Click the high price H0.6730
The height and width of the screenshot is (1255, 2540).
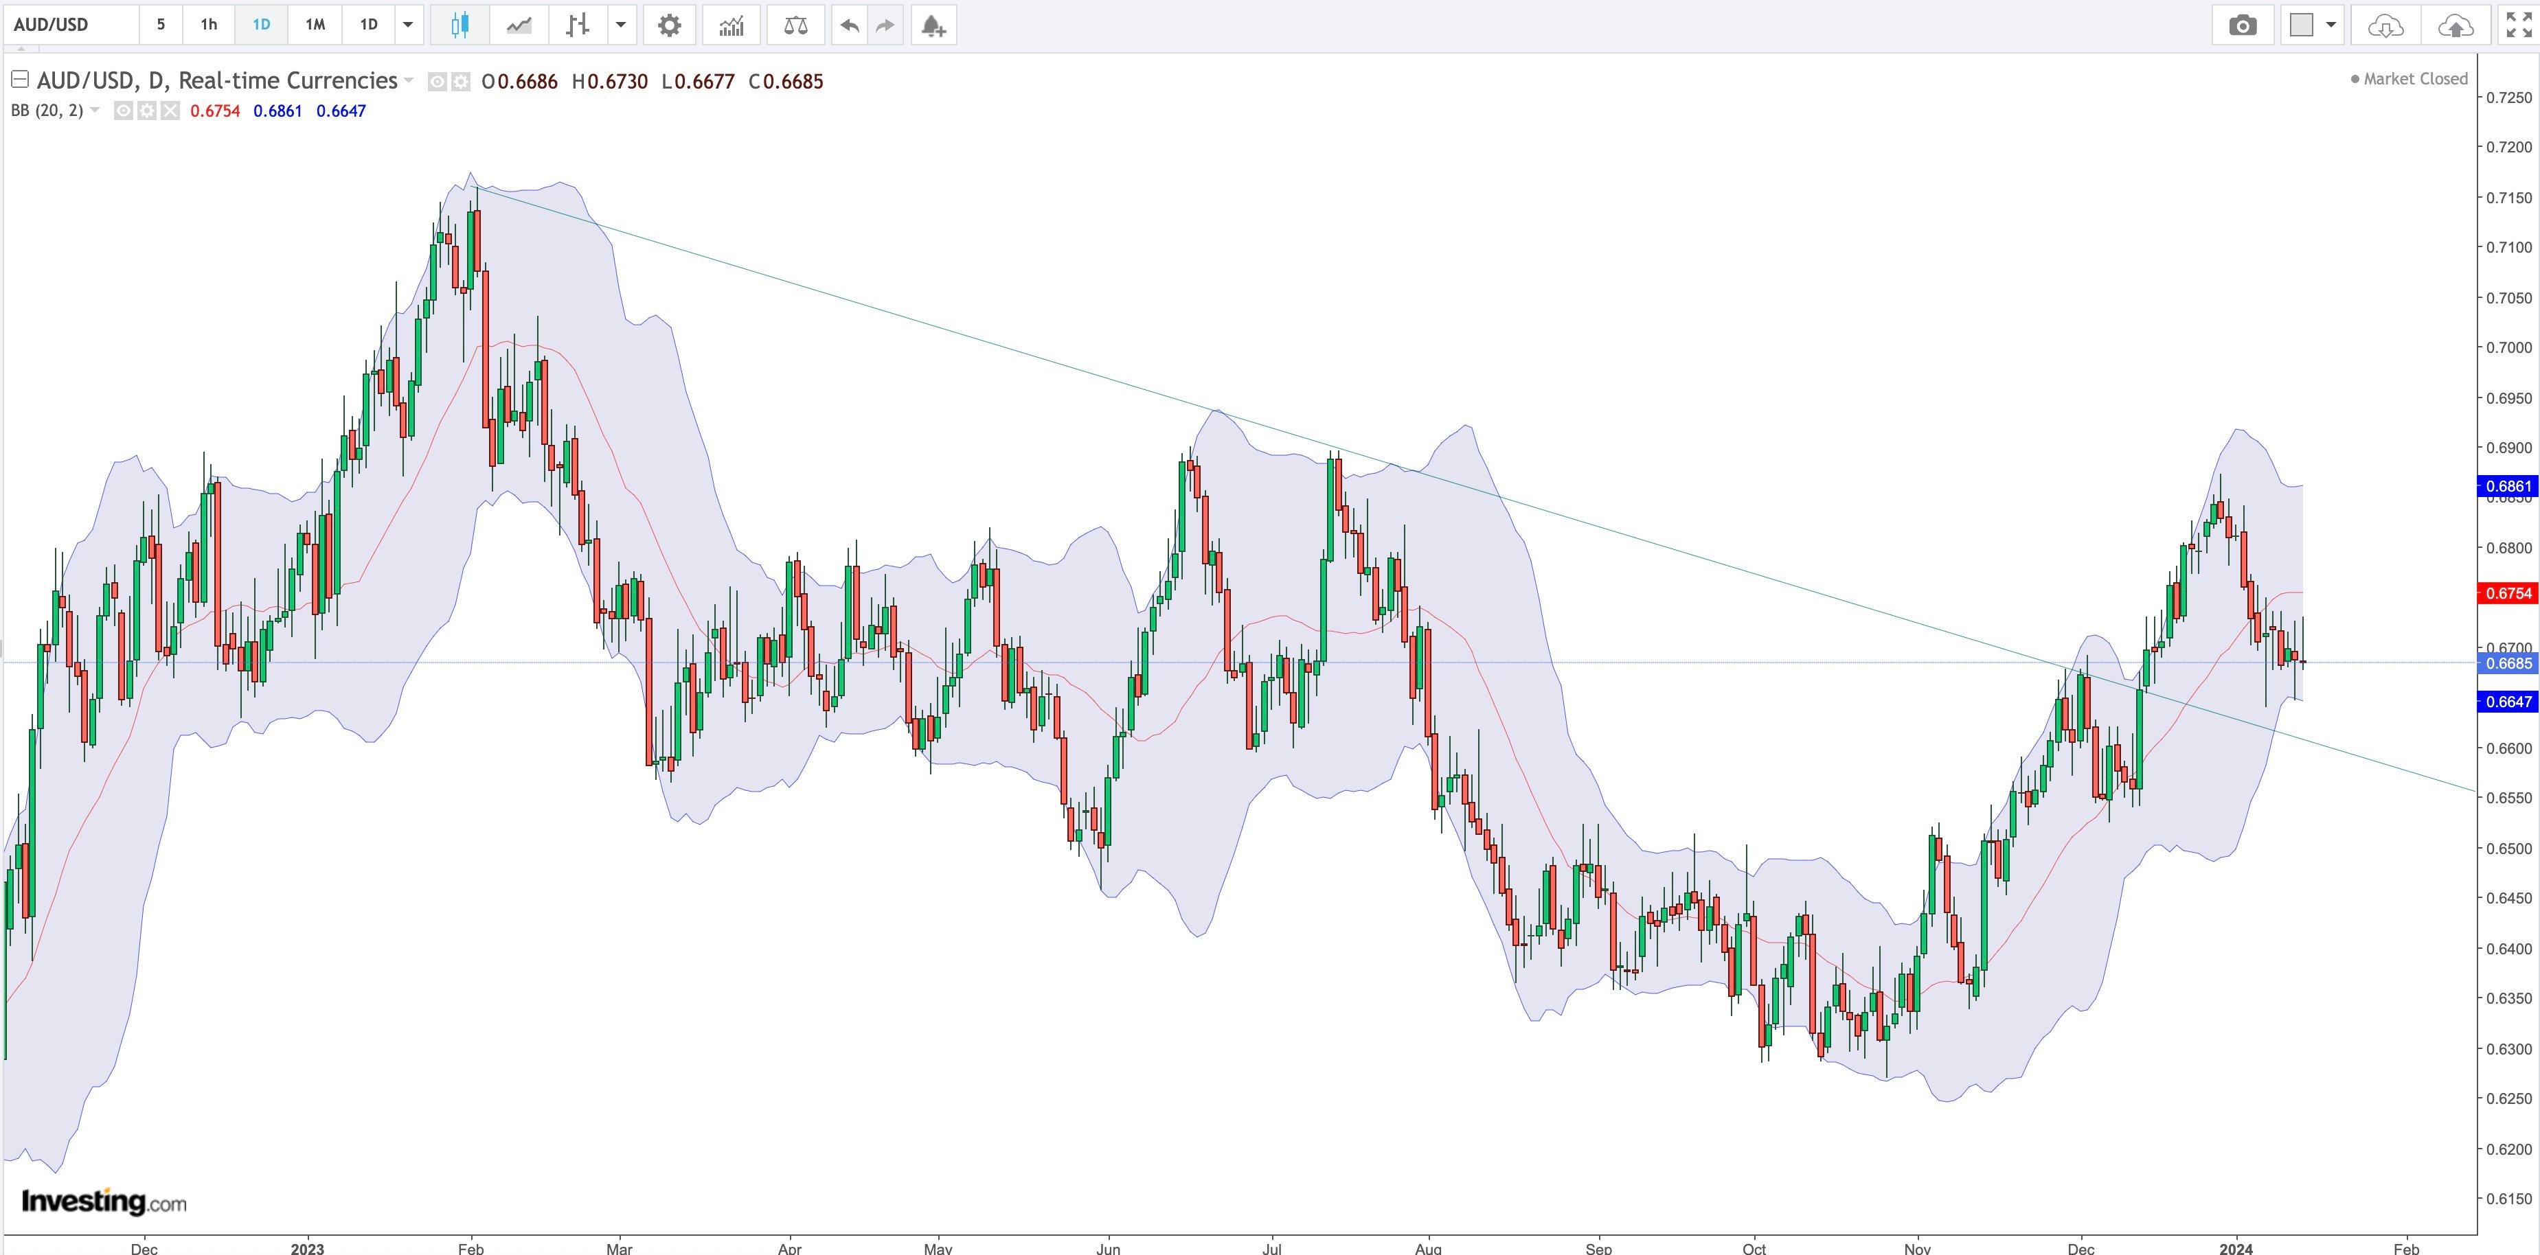pos(611,82)
